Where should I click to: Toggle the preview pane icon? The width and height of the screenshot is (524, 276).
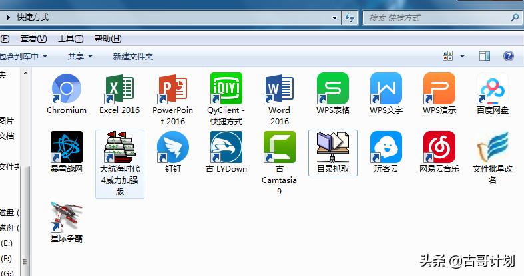click(x=485, y=56)
